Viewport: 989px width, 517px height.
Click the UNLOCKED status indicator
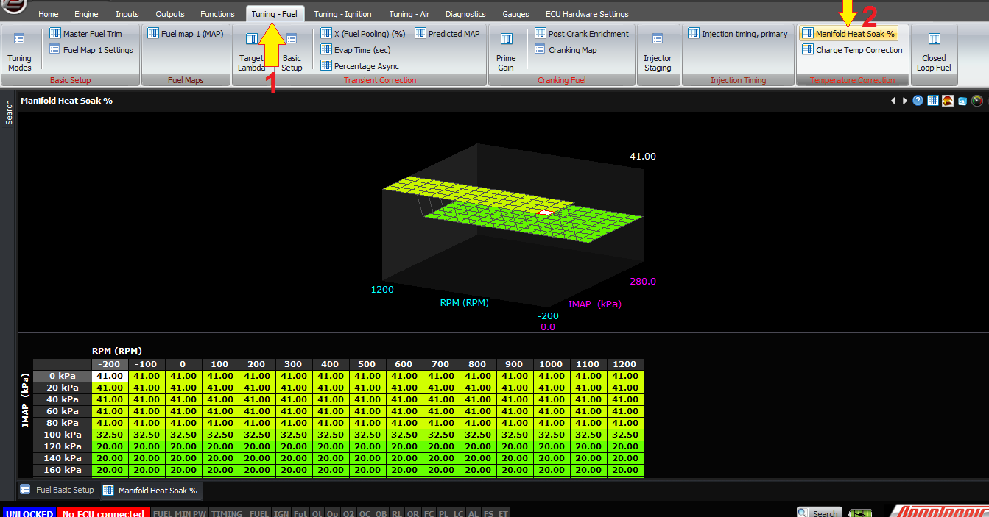click(x=28, y=513)
